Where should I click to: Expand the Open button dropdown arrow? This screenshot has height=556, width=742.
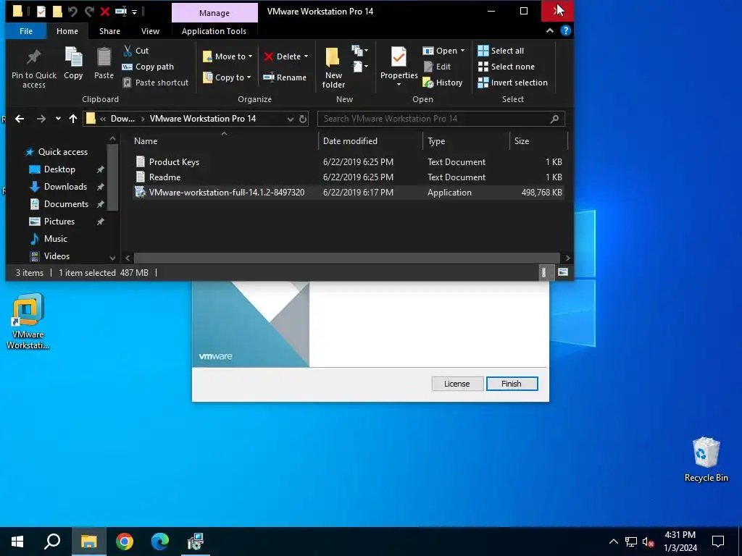pos(462,51)
